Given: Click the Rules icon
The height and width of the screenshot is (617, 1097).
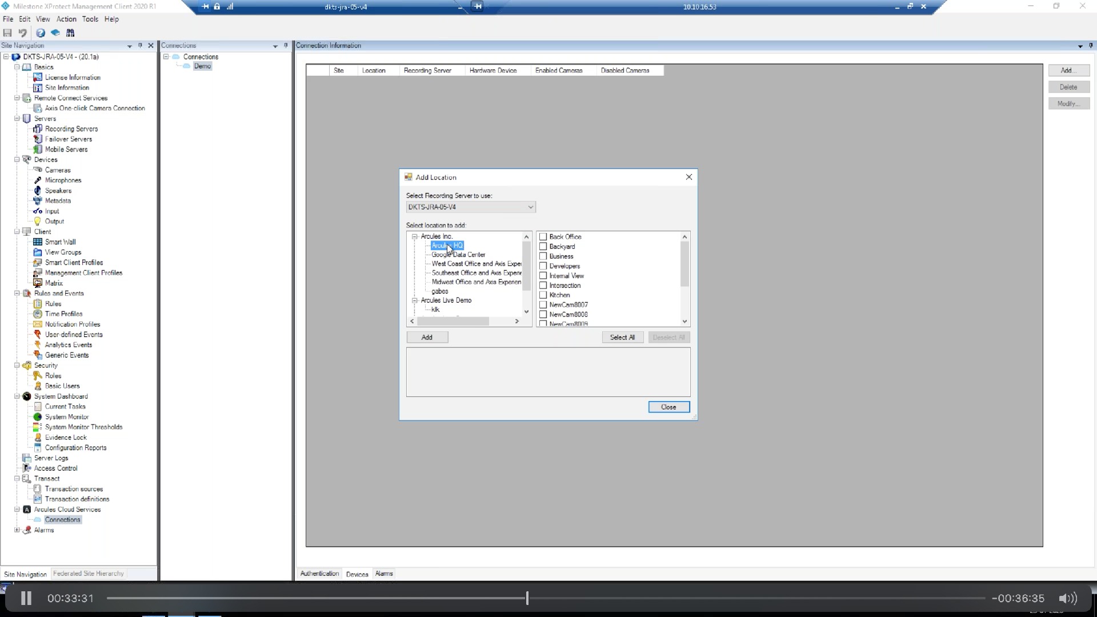Looking at the screenshot, I should point(38,303).
